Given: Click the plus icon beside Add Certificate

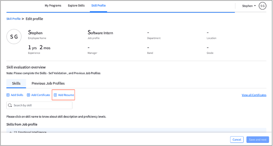Looking at the screenshot, I should (29, 95).
